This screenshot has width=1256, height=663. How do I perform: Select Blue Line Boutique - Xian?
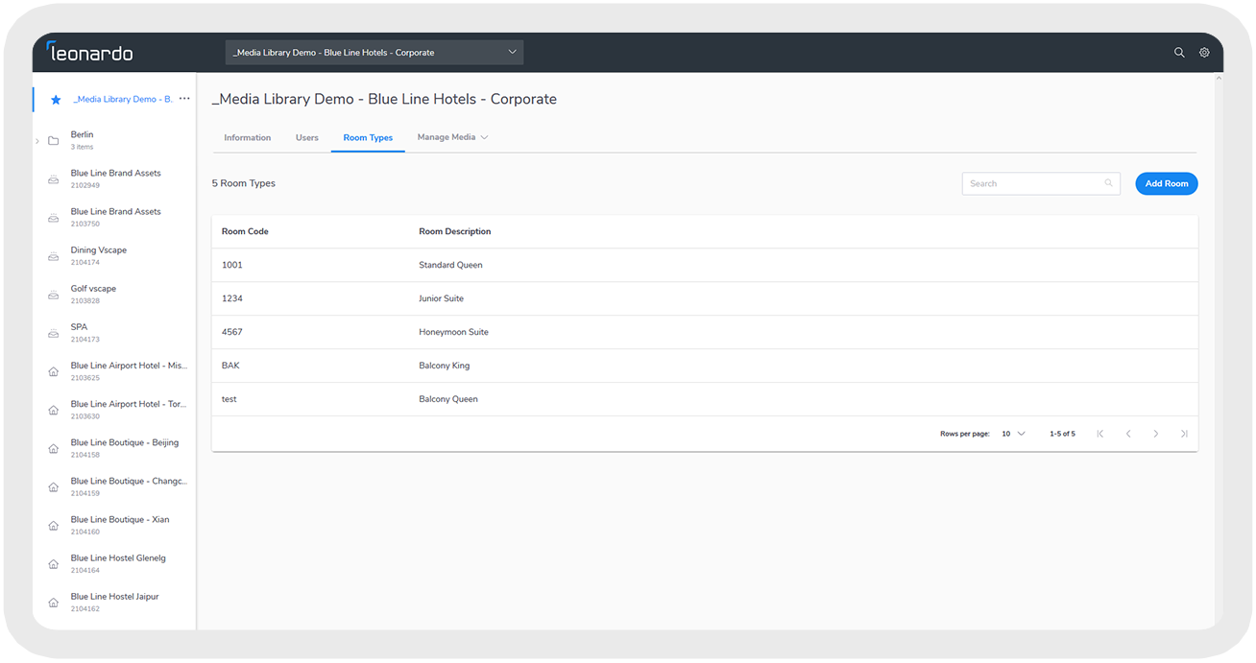pyautogui.click(x=120, y=525)
